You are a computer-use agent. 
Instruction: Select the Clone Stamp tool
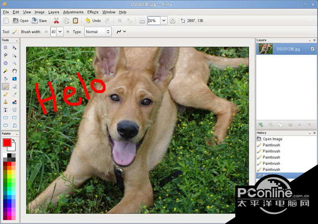[x=5, y=102]
